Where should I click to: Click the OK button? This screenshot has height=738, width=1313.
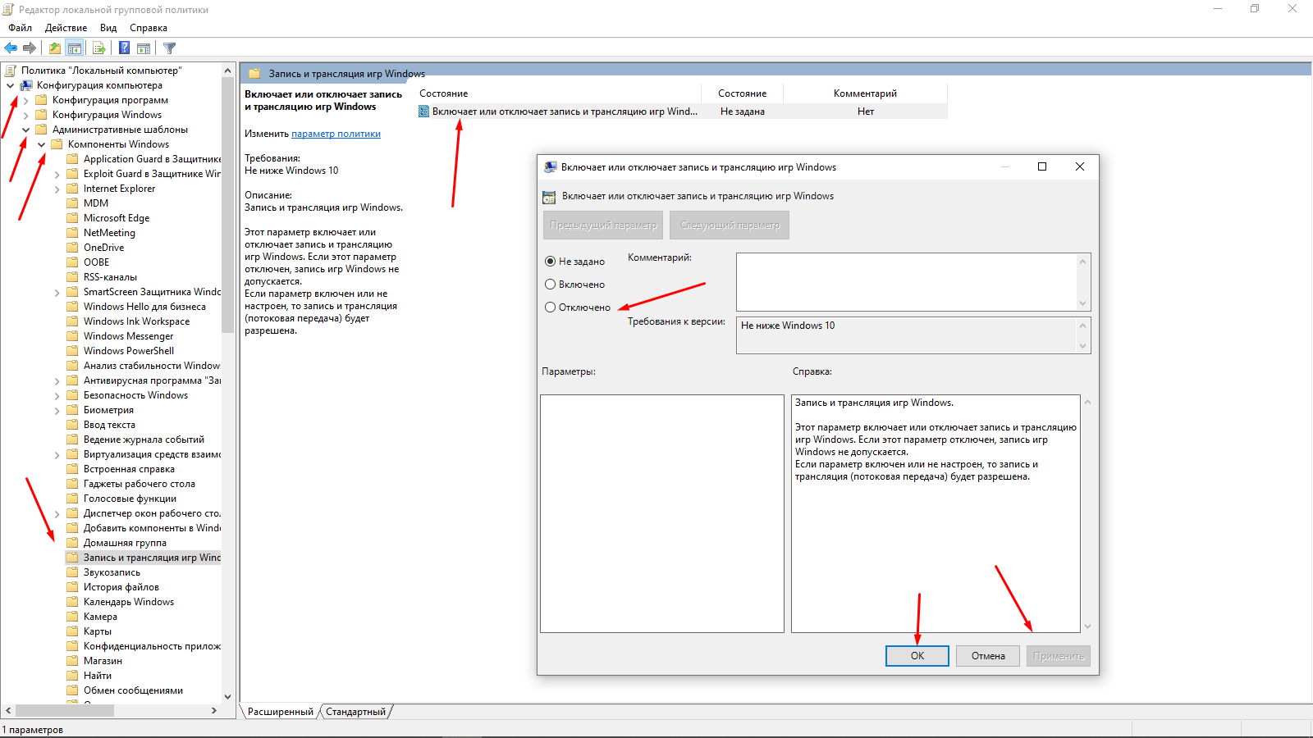tap(917, 656)
